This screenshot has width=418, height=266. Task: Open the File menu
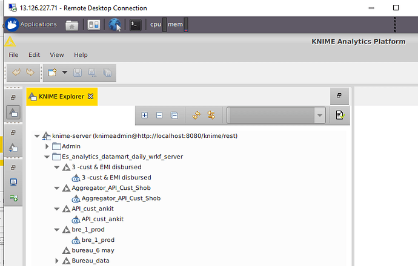click(13, 55)
